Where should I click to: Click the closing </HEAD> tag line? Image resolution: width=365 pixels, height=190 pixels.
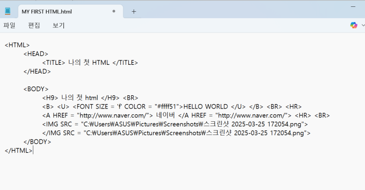pyautogui.click(x=37, y=71)
